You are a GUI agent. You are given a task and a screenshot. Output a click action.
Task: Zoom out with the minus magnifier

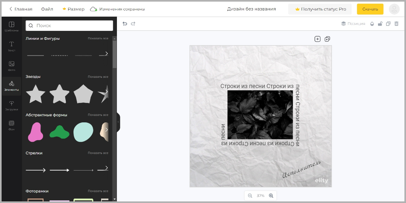pyautogui.click(x=250, y=196)
